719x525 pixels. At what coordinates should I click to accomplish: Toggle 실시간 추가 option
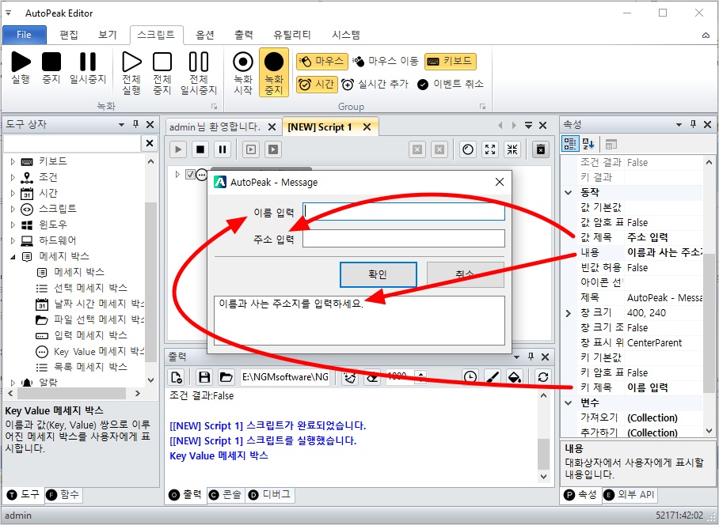pyautogui.click(x=375, y=85)
